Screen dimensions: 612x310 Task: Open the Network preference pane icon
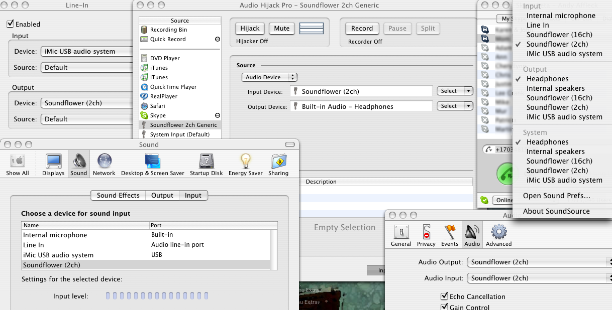point(104,165)
